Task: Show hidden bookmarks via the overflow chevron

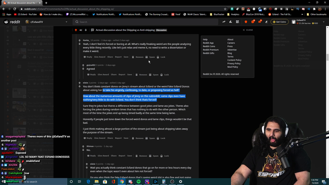Action: 302,14
